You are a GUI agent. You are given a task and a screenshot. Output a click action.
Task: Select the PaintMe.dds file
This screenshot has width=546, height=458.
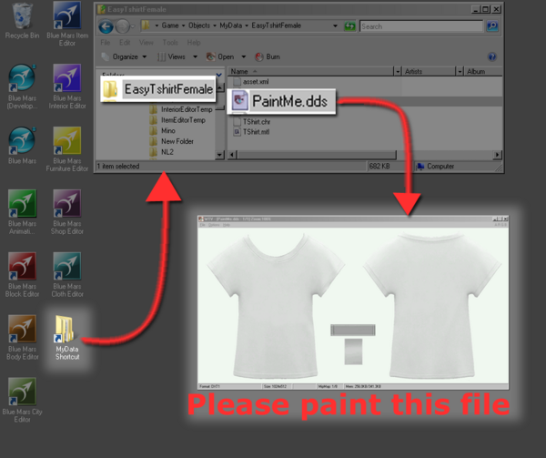(281, 101)
